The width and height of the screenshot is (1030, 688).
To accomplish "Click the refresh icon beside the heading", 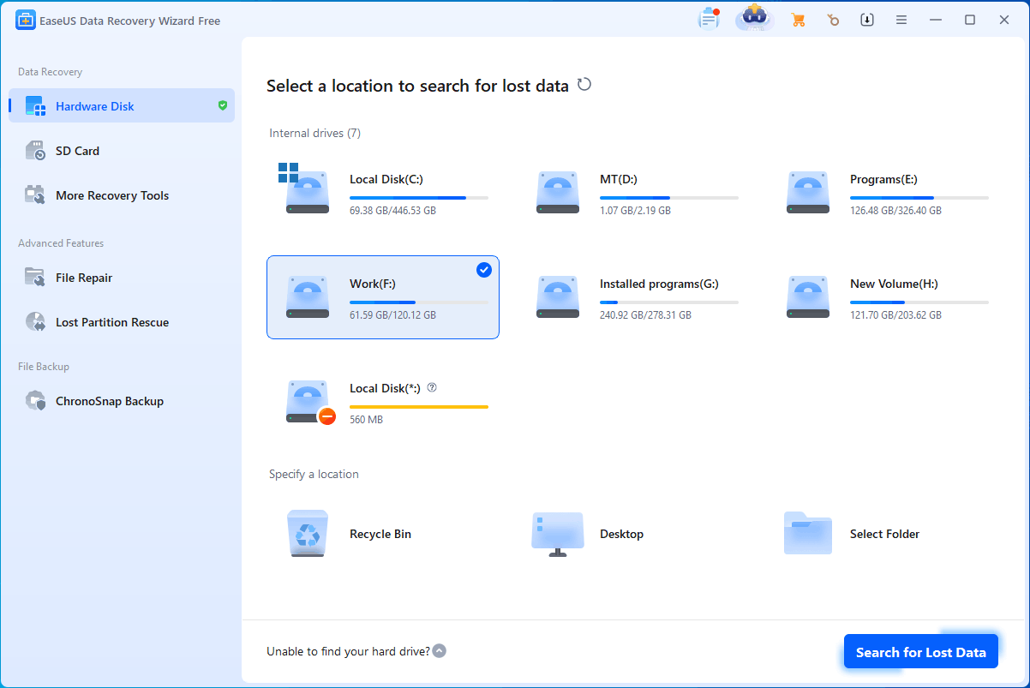I will [x=584, y=85].
